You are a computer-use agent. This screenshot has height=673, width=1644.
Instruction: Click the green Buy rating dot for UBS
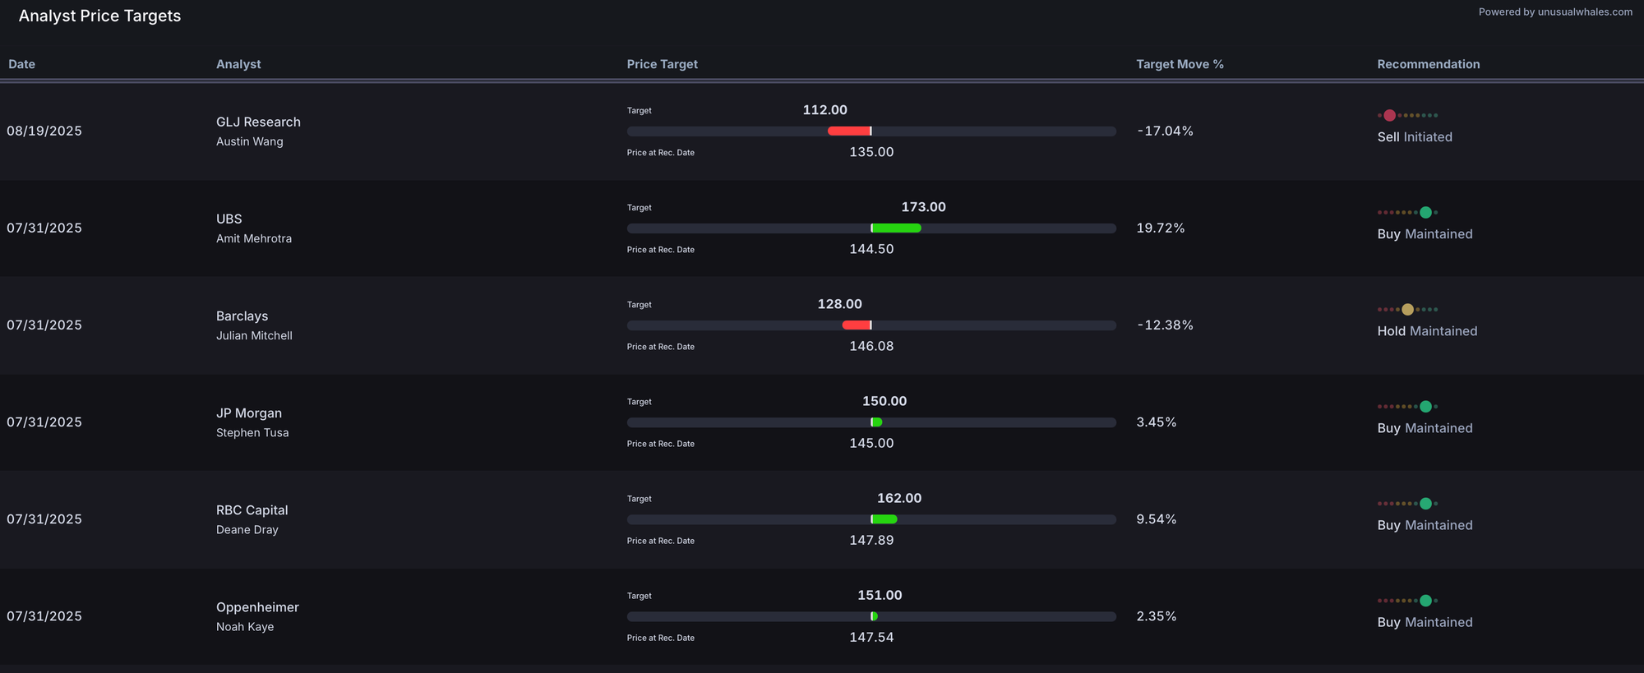pyautogui.click(x=1425, y=212)
